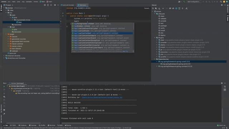The width and height of the screenshot is (229, 129).
Task: Select the 'deploy' lifecycle goal
Action: click(163, 35)
